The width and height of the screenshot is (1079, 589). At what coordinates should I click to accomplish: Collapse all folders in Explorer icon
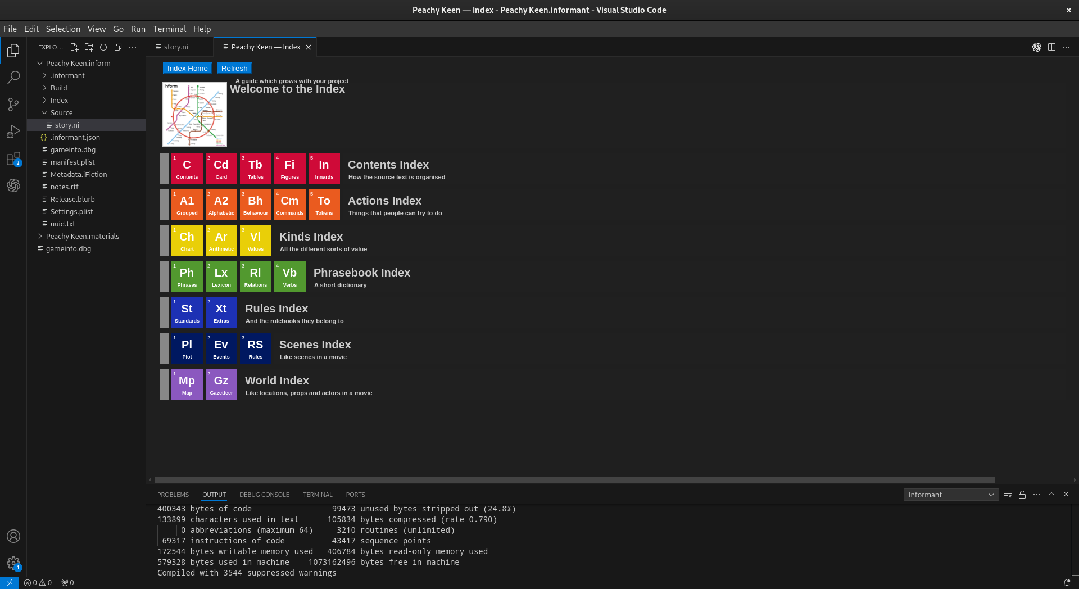tap(118, 47)
